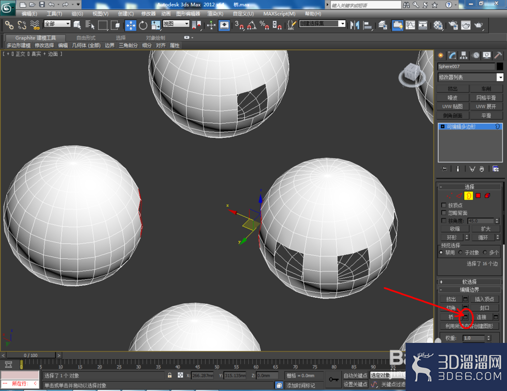Enable the 按顶点 checkbox
This screenshot has height=391, width=507.
[444, 205]
